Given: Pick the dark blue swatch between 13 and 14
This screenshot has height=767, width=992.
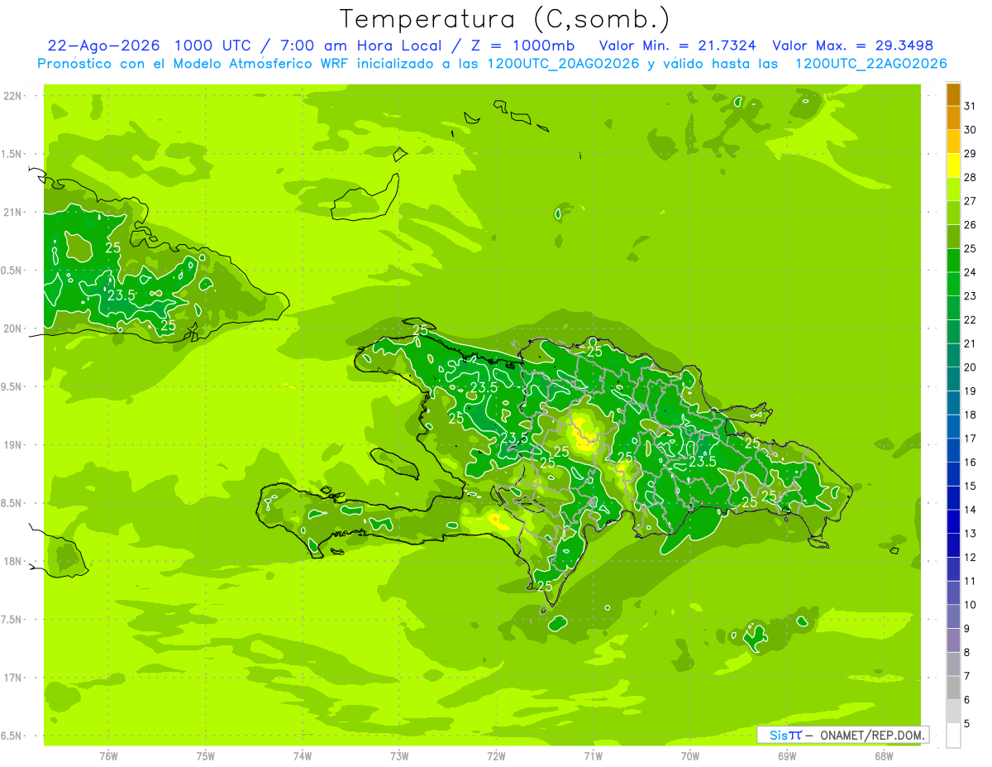Looking at the screenshot, I should point(953,521).
